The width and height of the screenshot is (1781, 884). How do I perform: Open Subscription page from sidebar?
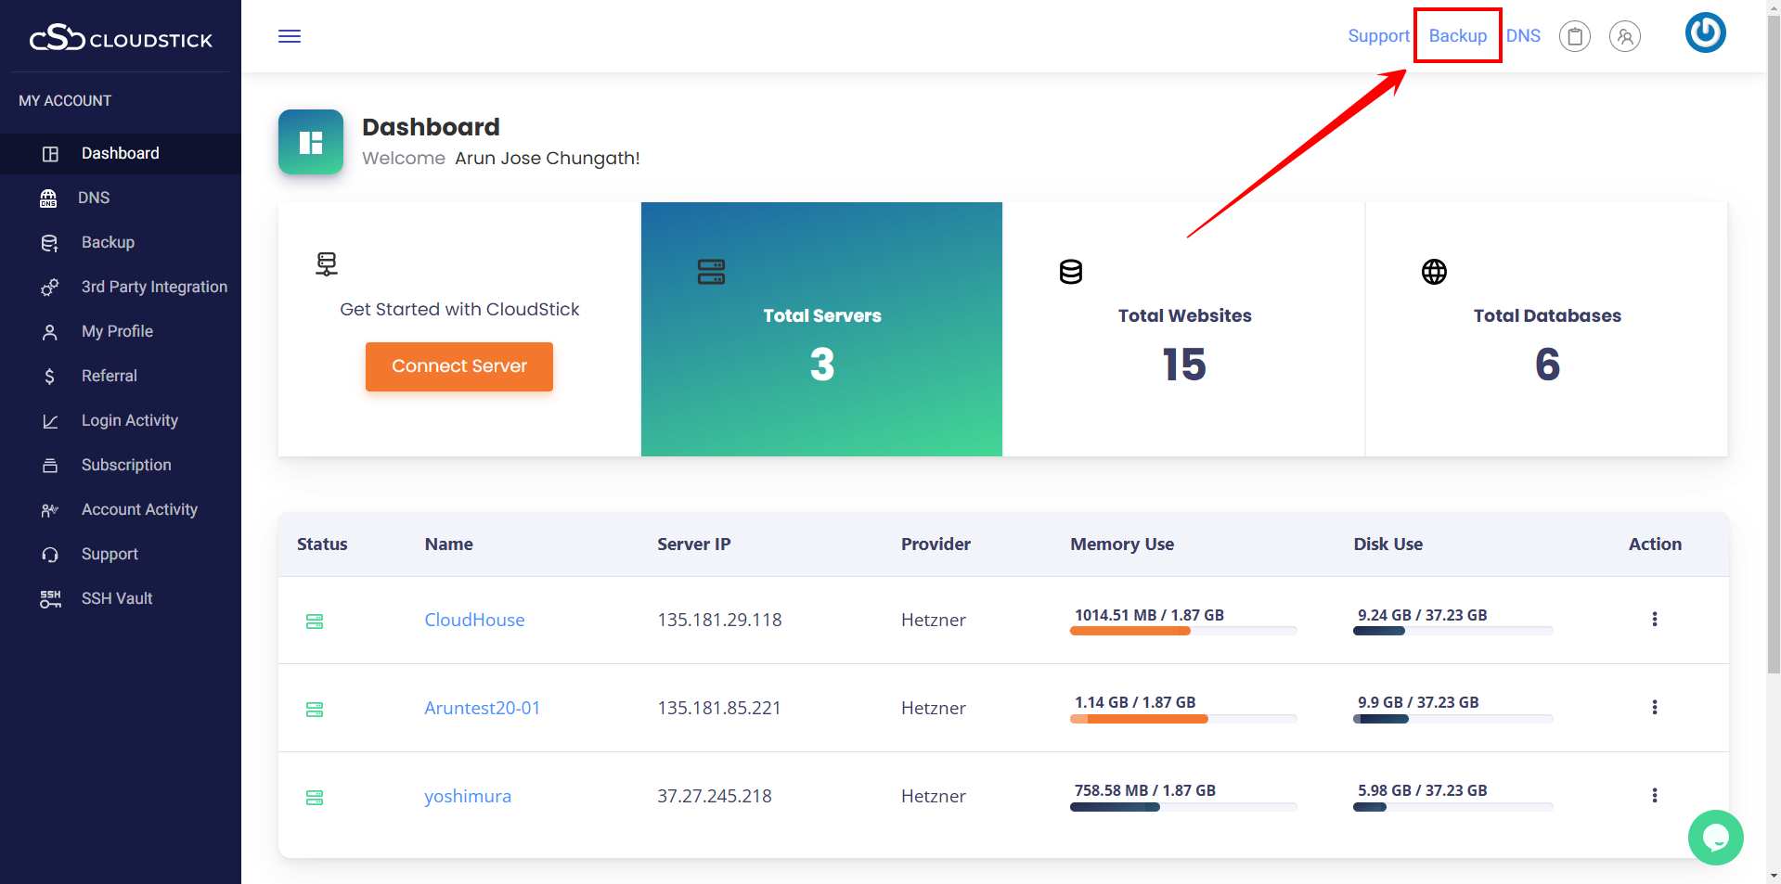click(126, 465)
